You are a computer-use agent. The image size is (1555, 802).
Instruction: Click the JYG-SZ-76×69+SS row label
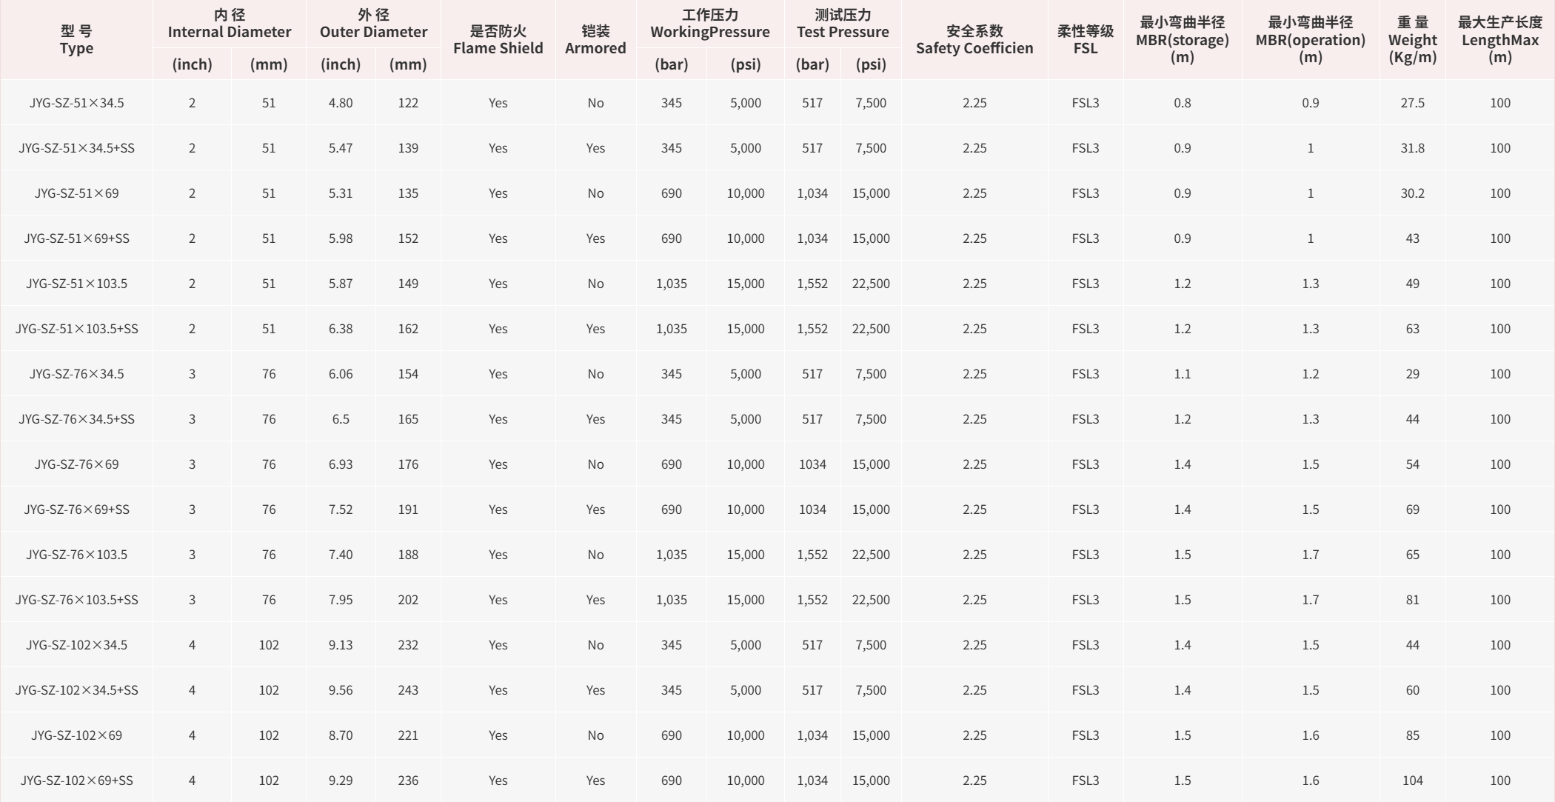tap(76, 509)
